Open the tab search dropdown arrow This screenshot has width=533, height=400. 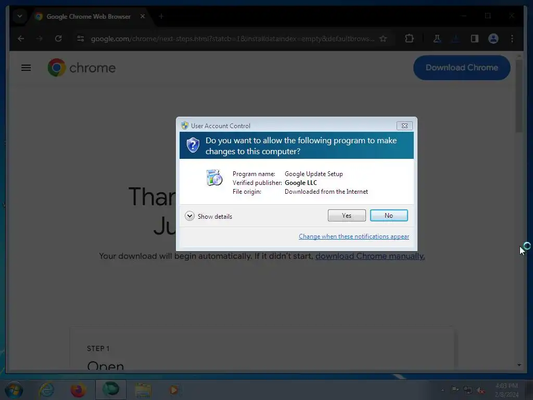coord(20,16)
